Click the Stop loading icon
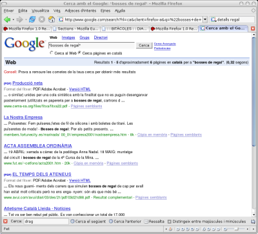Viewport: 258px width, 234px height. point(42,19)
